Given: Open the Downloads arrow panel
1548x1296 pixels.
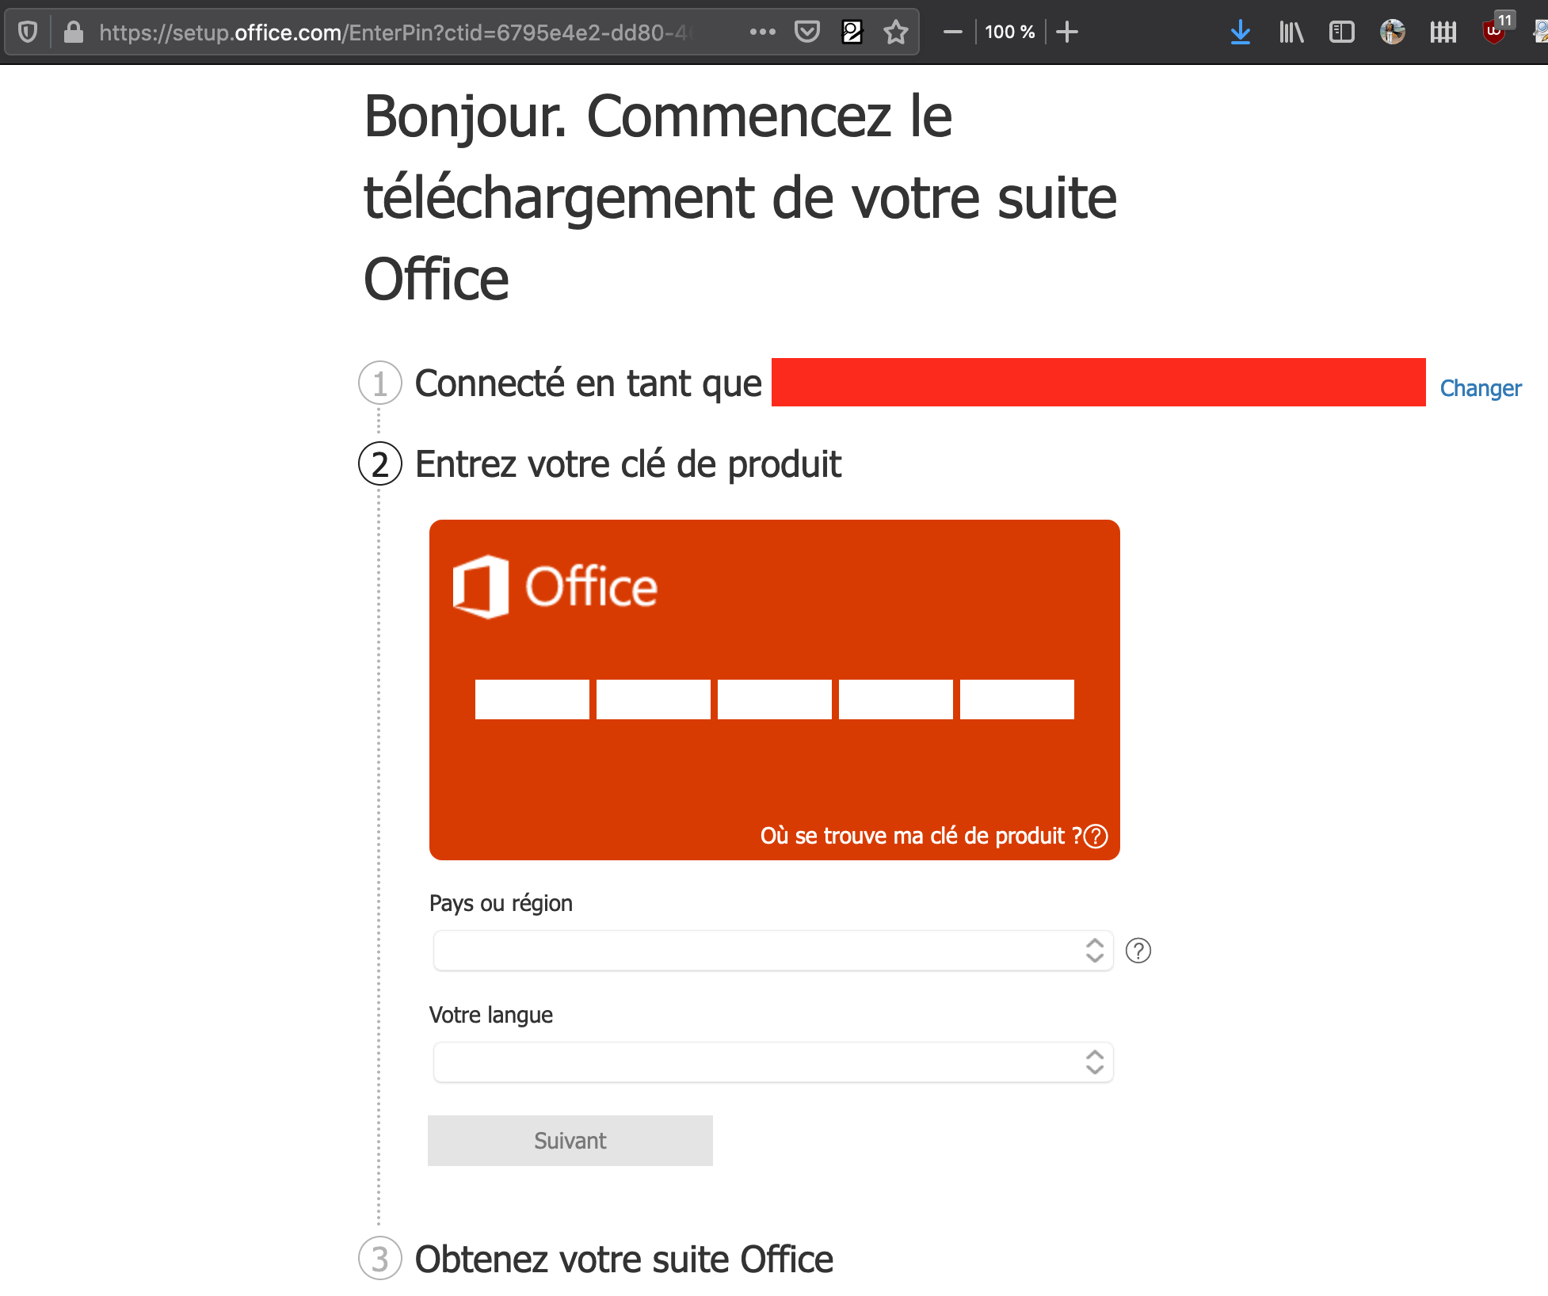Looking at the screenshot, I should pos(1241,32).
